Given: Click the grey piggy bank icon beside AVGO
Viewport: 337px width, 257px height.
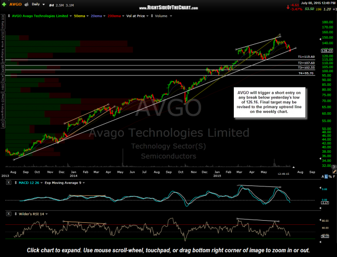Looking at the screenshot, I should [x=26, y=4].
